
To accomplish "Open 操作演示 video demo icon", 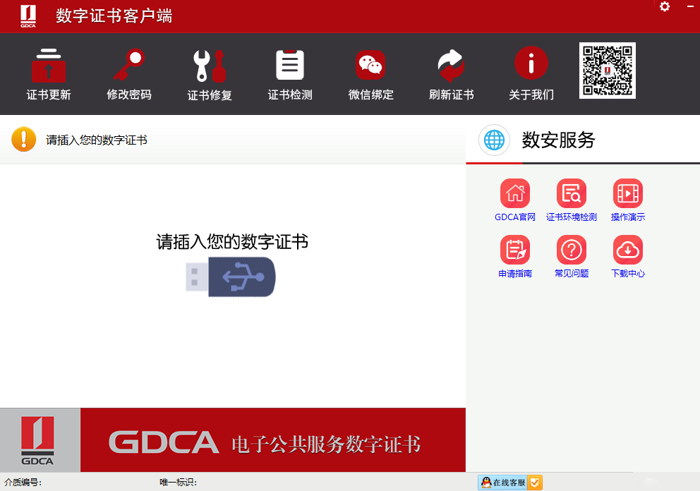I will pyautogui.click(x=628, y=193).
